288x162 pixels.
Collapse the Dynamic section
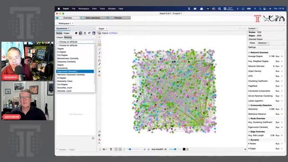(x=249, y=140)
